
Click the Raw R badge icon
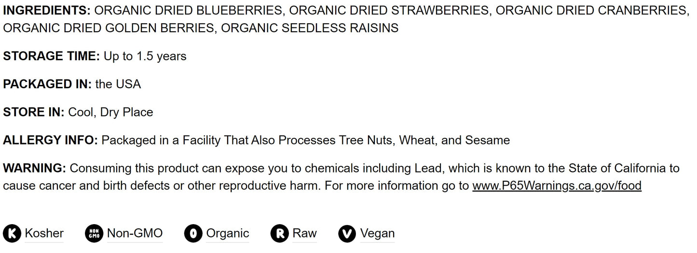280,234
